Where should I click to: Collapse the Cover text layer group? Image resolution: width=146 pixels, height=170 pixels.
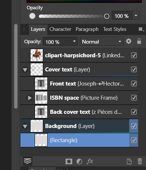coord(25,70)
